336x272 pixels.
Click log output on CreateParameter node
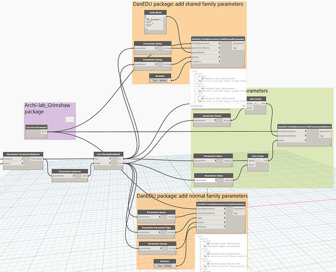click(239, 213)
